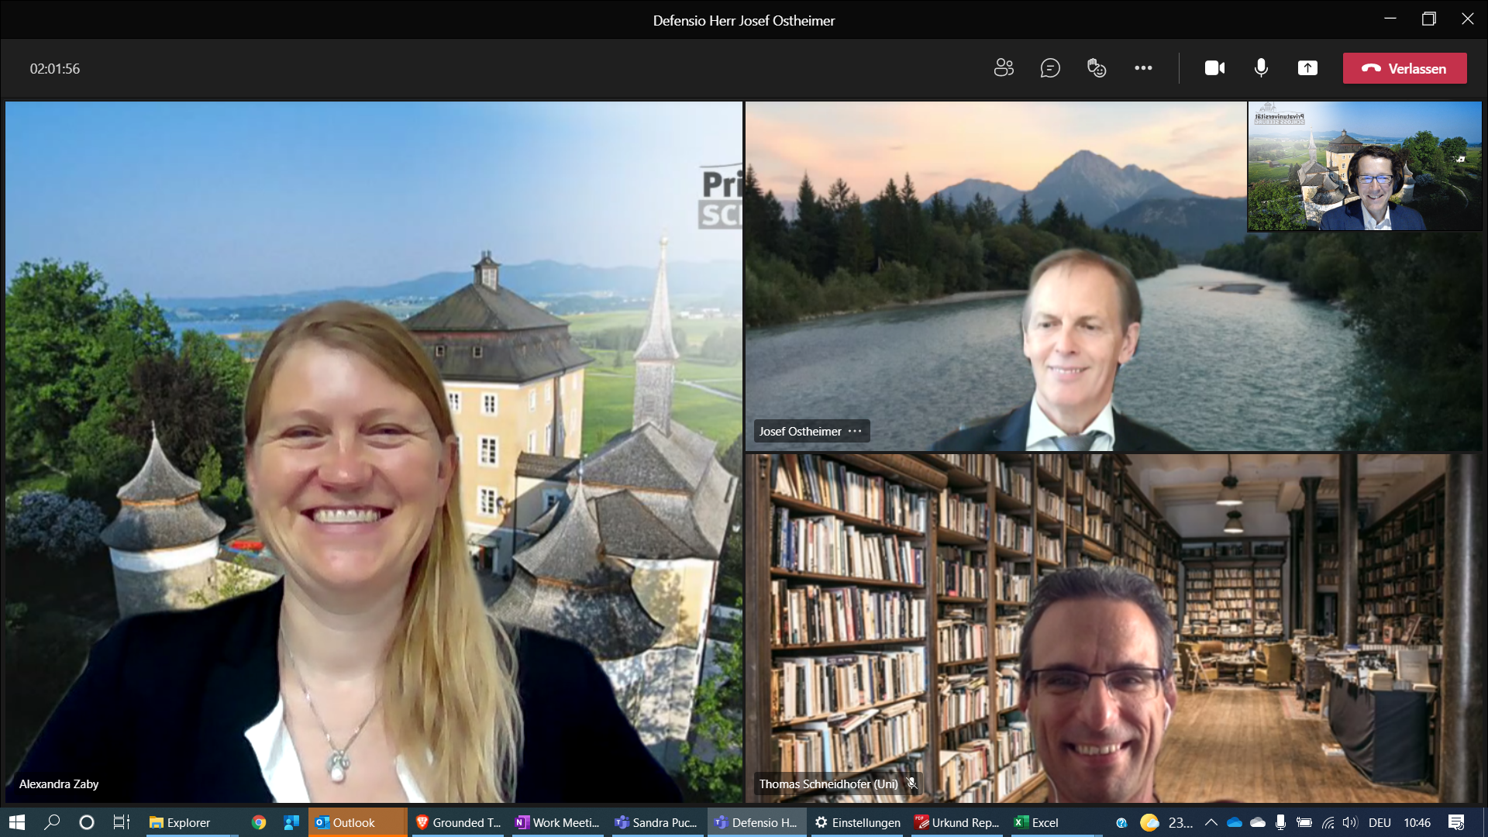Mute the microphone

click(x=1261, y=68)
